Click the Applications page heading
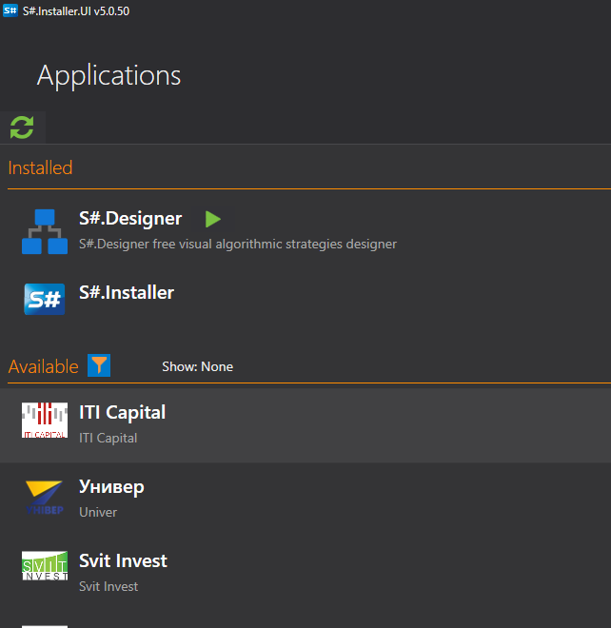611x628 pixels. click(x=108, y=75)
